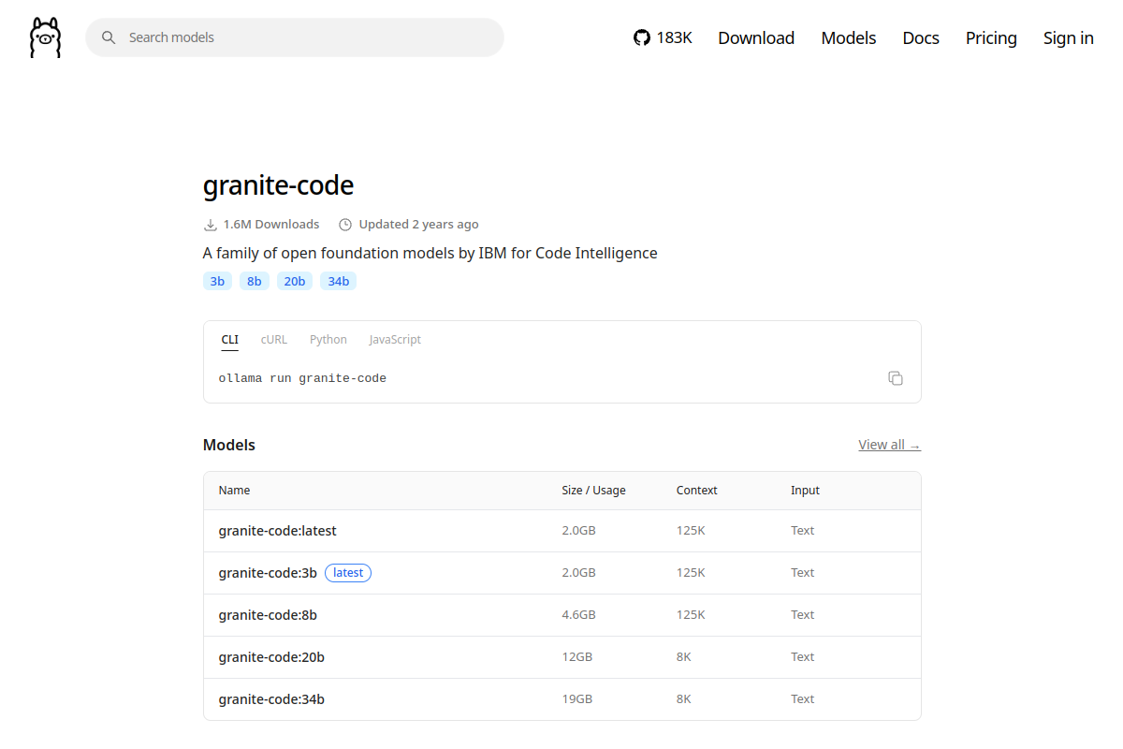Viewport: 1123px width, 749px height.
Task: Focus the Search models field
Action: 295,37
